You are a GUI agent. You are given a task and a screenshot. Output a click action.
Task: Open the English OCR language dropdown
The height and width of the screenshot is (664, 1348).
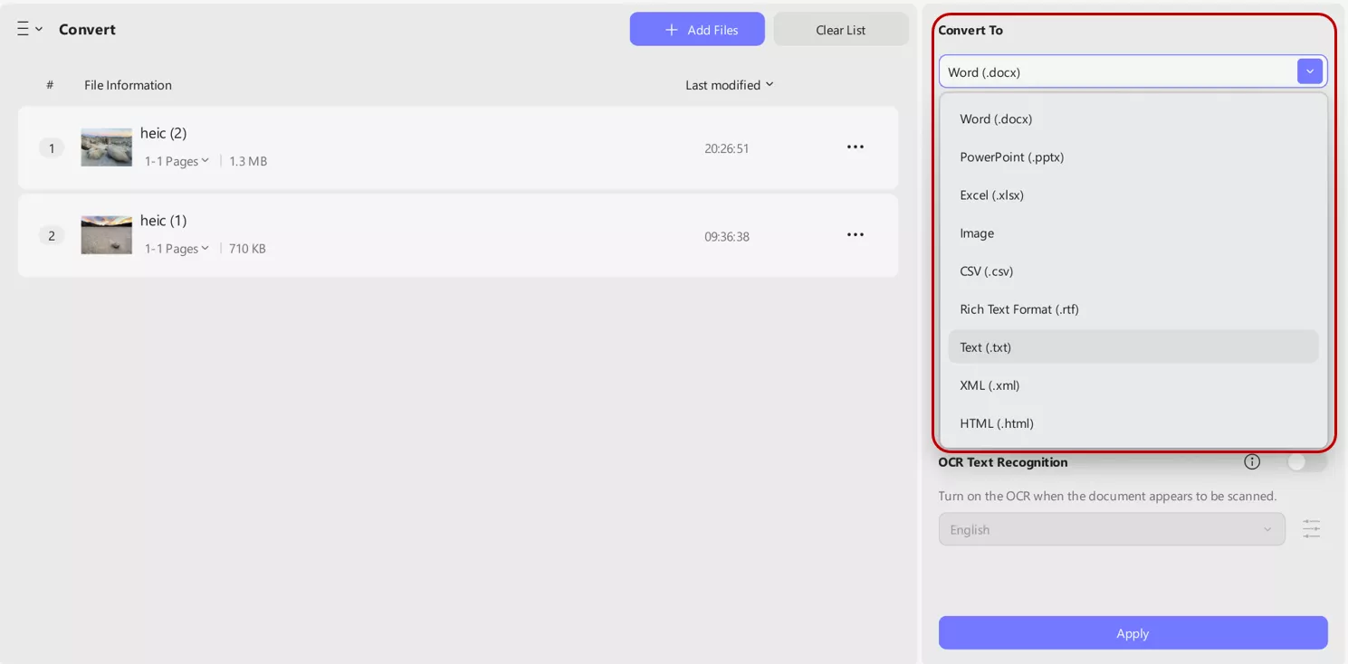click(1112, 529)
